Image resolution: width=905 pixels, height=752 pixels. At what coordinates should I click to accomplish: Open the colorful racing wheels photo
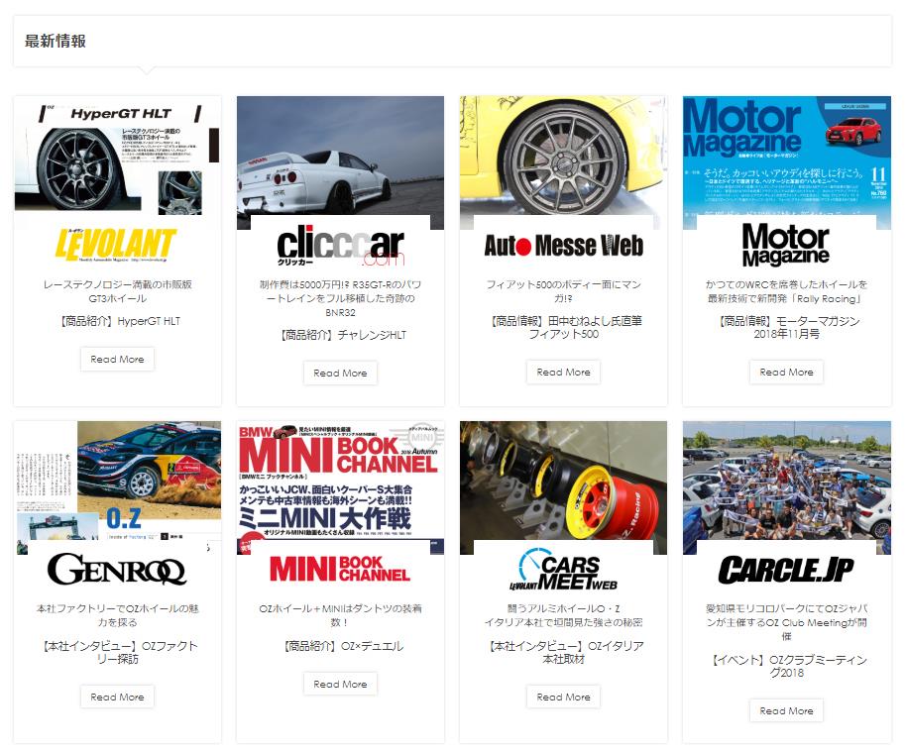point(563,481)
